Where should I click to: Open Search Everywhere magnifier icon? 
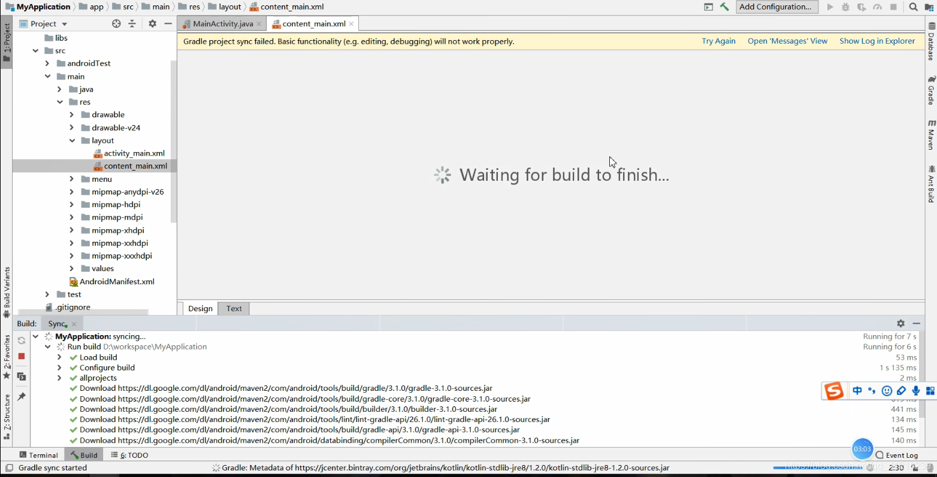click(x=913, y=7)
